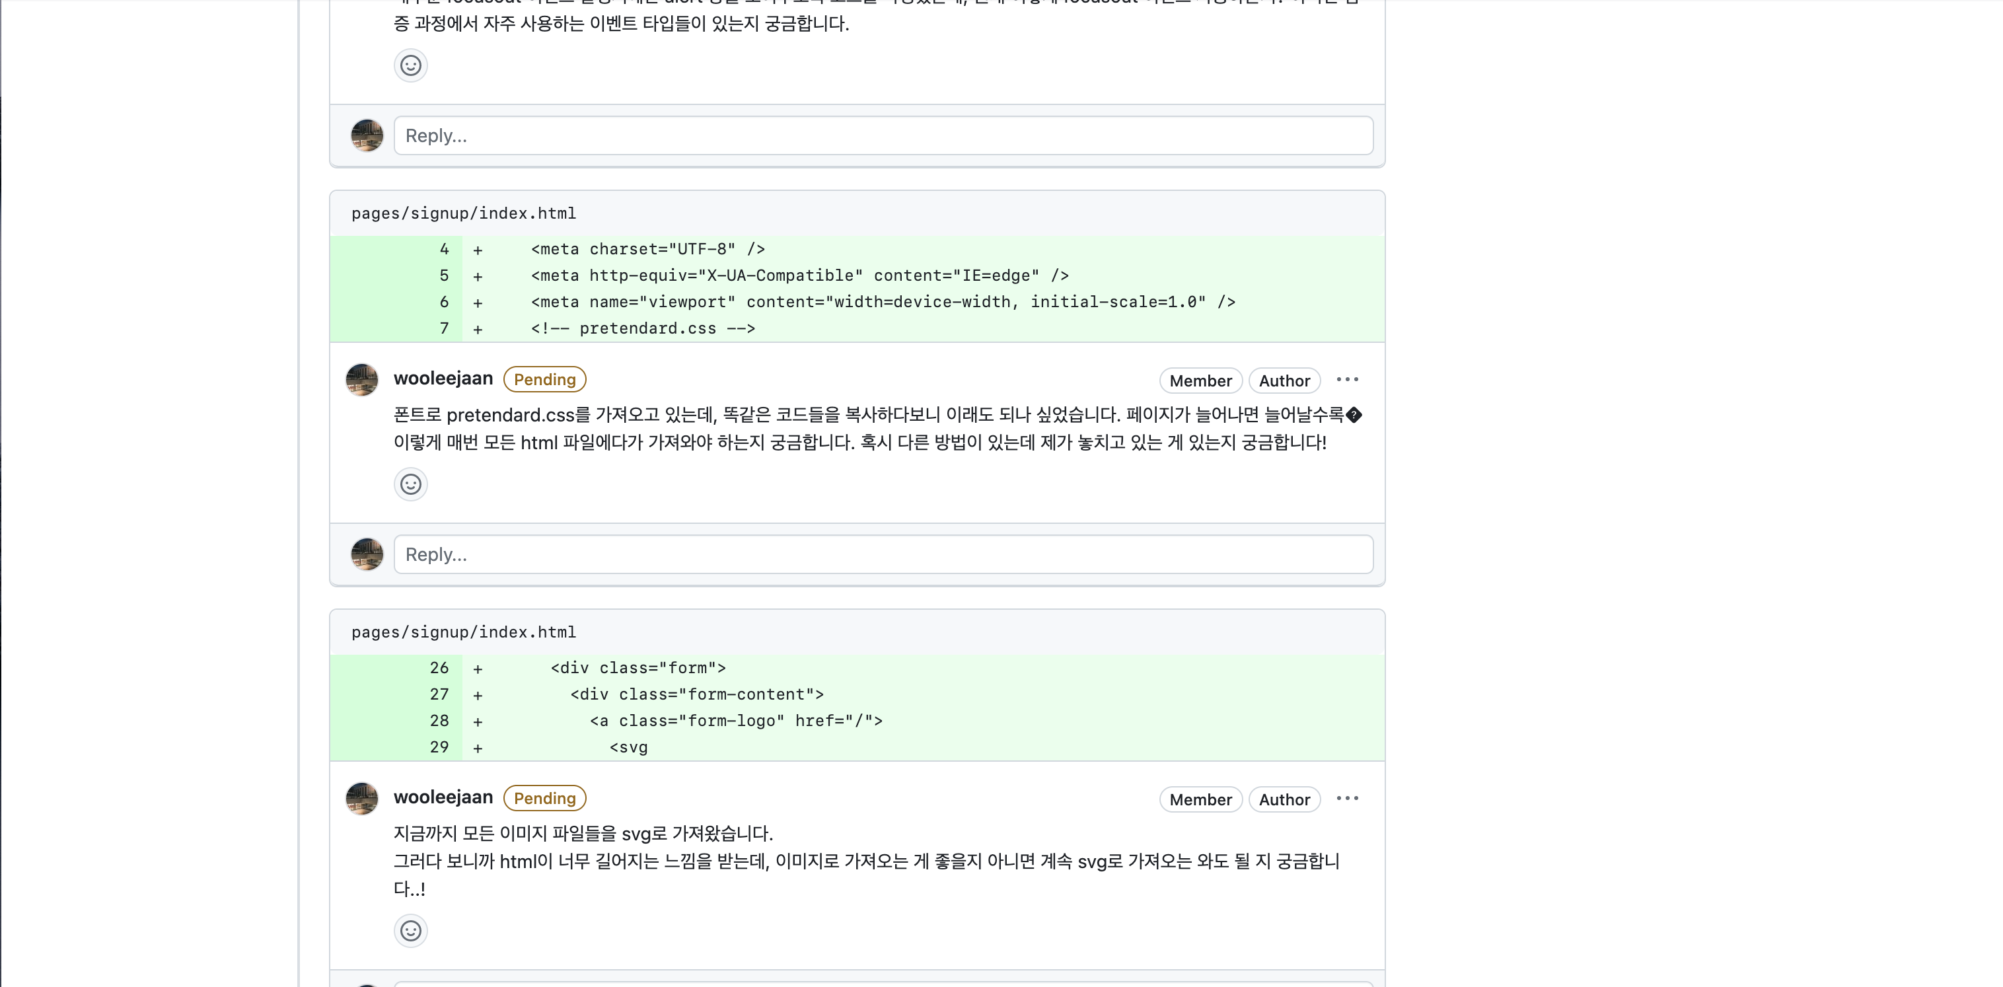Add emoji reaction to svg images comment
The width and height of the screenshot is (2003, 987).
[410, 931]
